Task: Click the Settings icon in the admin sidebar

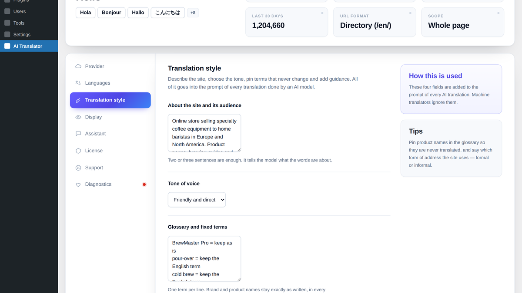Action: tap(7, 34)
